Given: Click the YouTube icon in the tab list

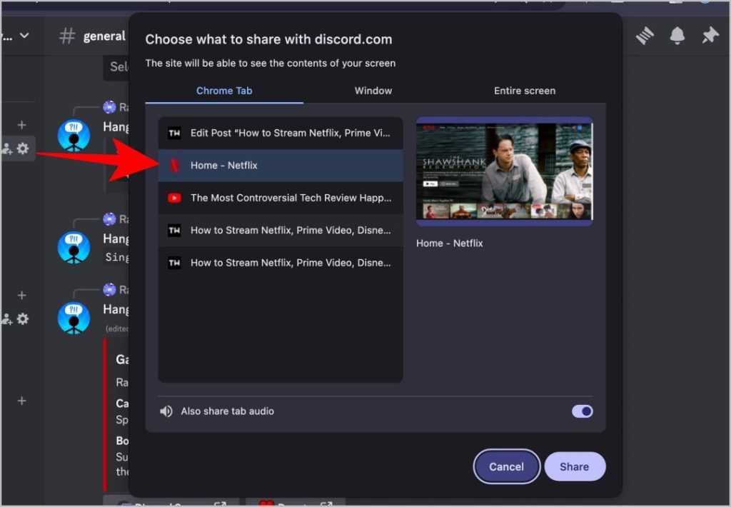Looking at the screenshot, I should (x=173, y=199).
